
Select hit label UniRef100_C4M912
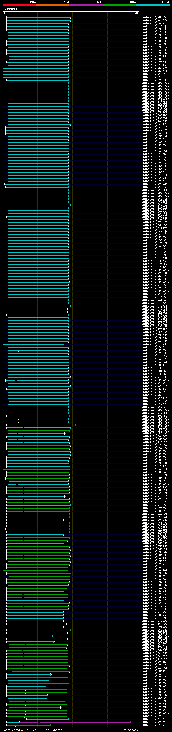point(154,725)
